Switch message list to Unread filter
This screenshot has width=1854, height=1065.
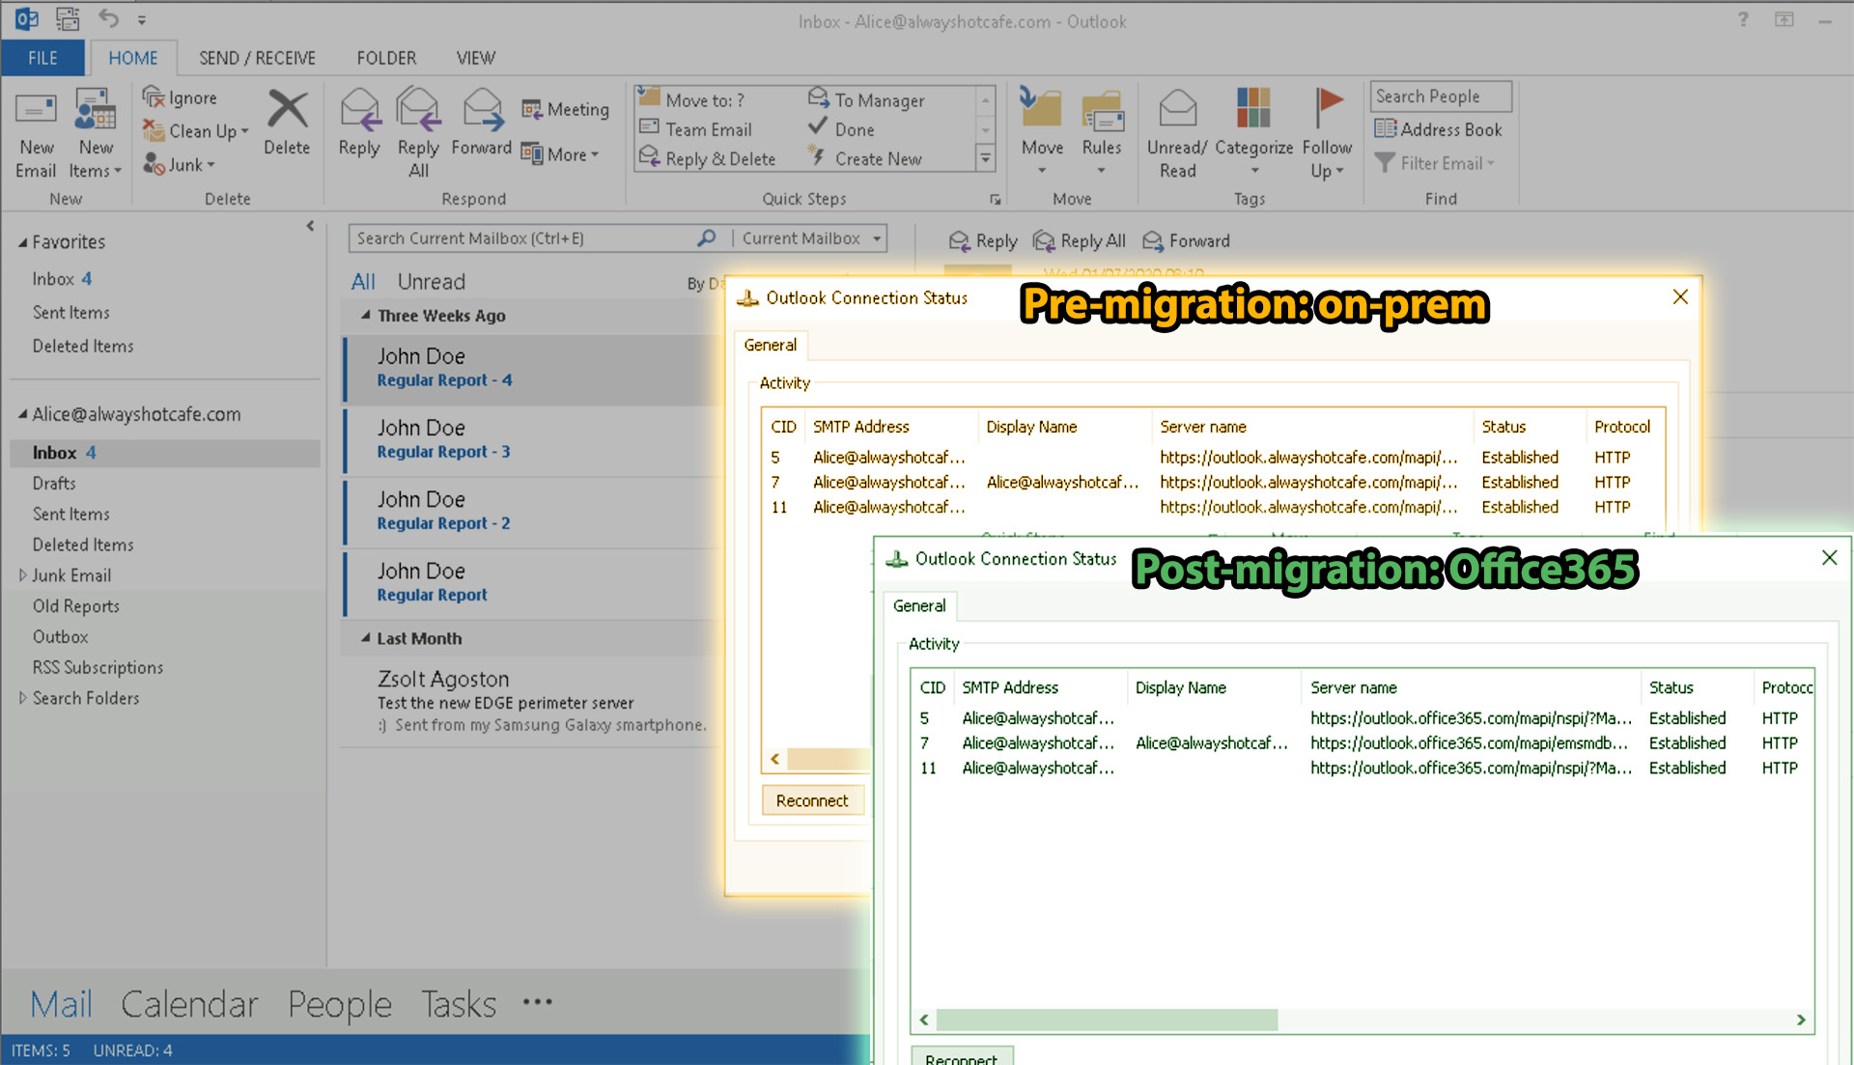(431, 281)
